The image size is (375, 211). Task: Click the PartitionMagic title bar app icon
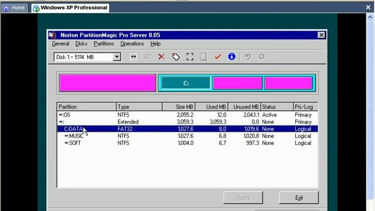click(x=53, y=35)
